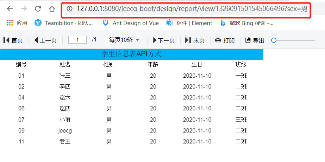325x162 pixels.
Task: Click the number cell 09
Action: 21,131
